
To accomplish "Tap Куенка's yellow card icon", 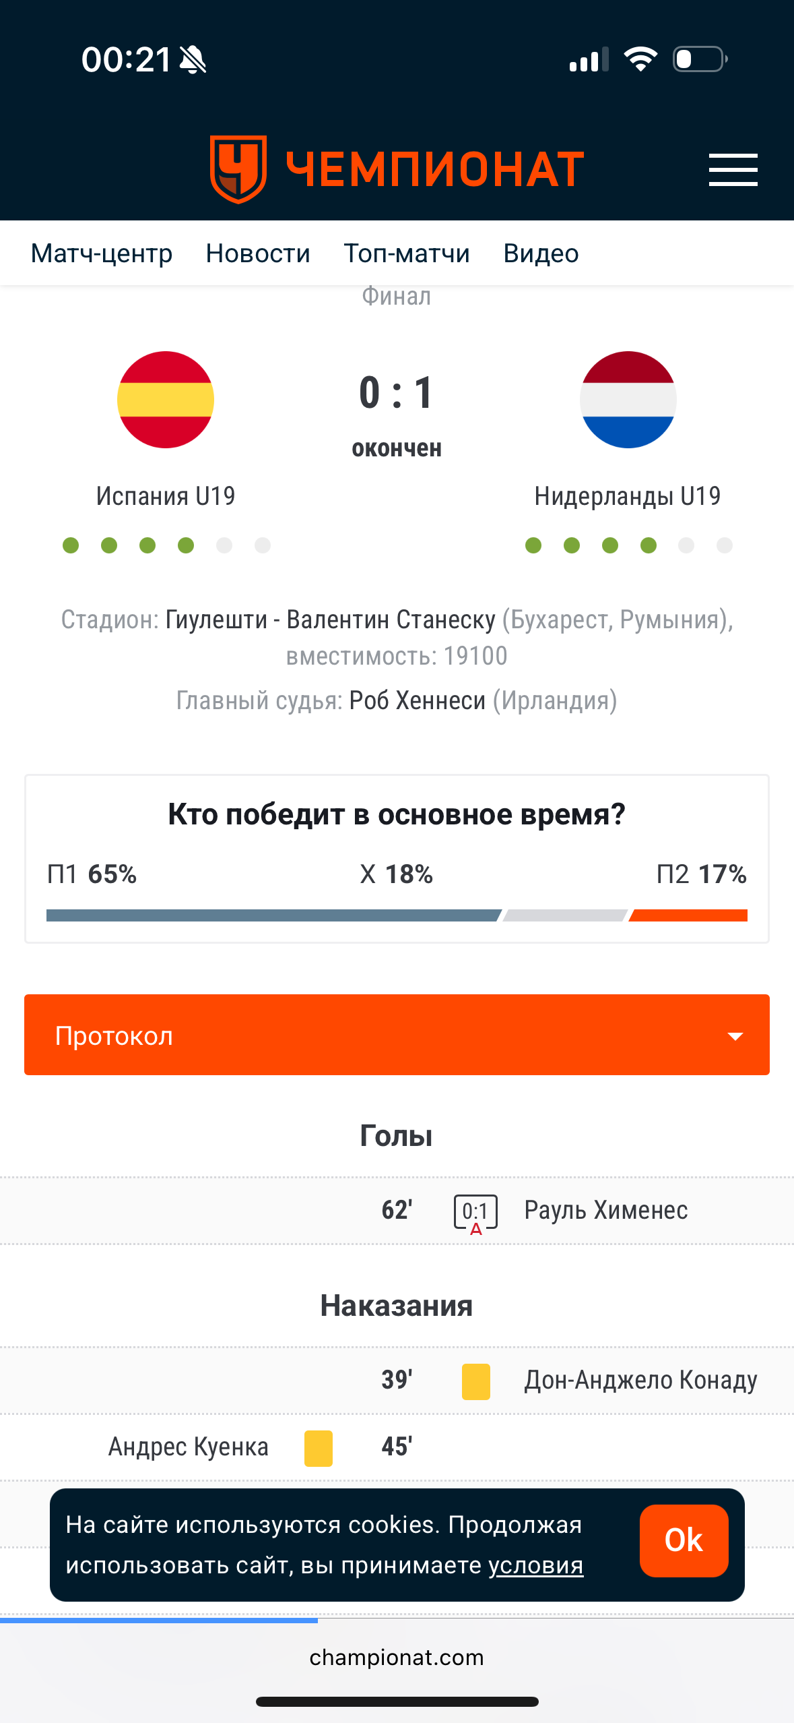I will [x=318, y=1448].
